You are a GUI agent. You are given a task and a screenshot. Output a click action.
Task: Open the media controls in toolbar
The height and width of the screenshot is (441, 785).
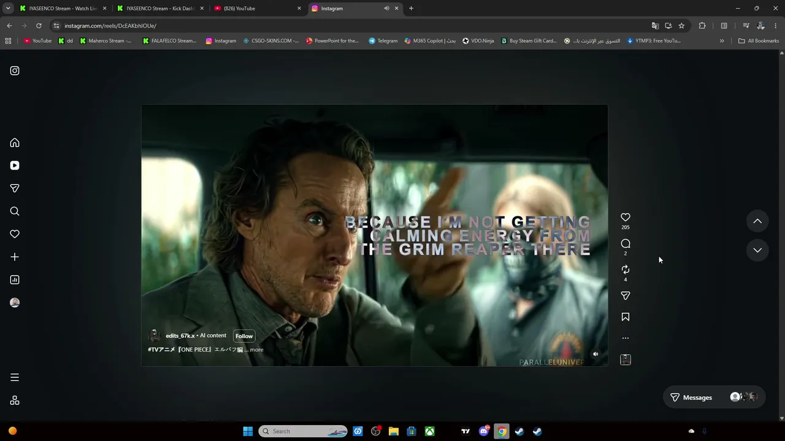click(746, 26)
